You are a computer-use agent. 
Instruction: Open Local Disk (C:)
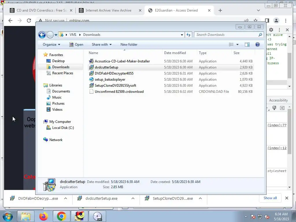[63, 128]
